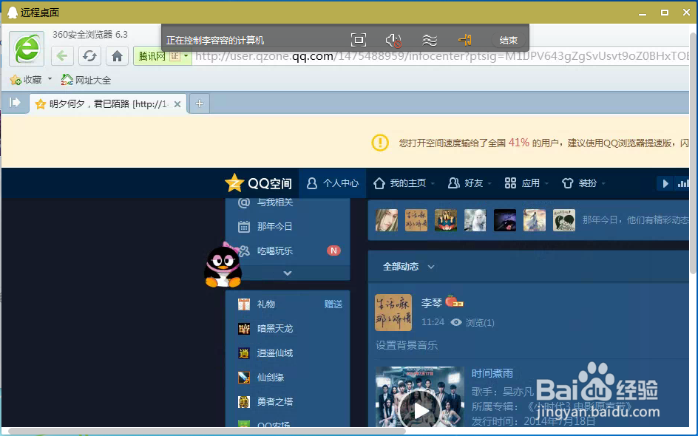698x436 pixels.
Task: Open a new browser tab with plus button
Action: coord(200,103)
